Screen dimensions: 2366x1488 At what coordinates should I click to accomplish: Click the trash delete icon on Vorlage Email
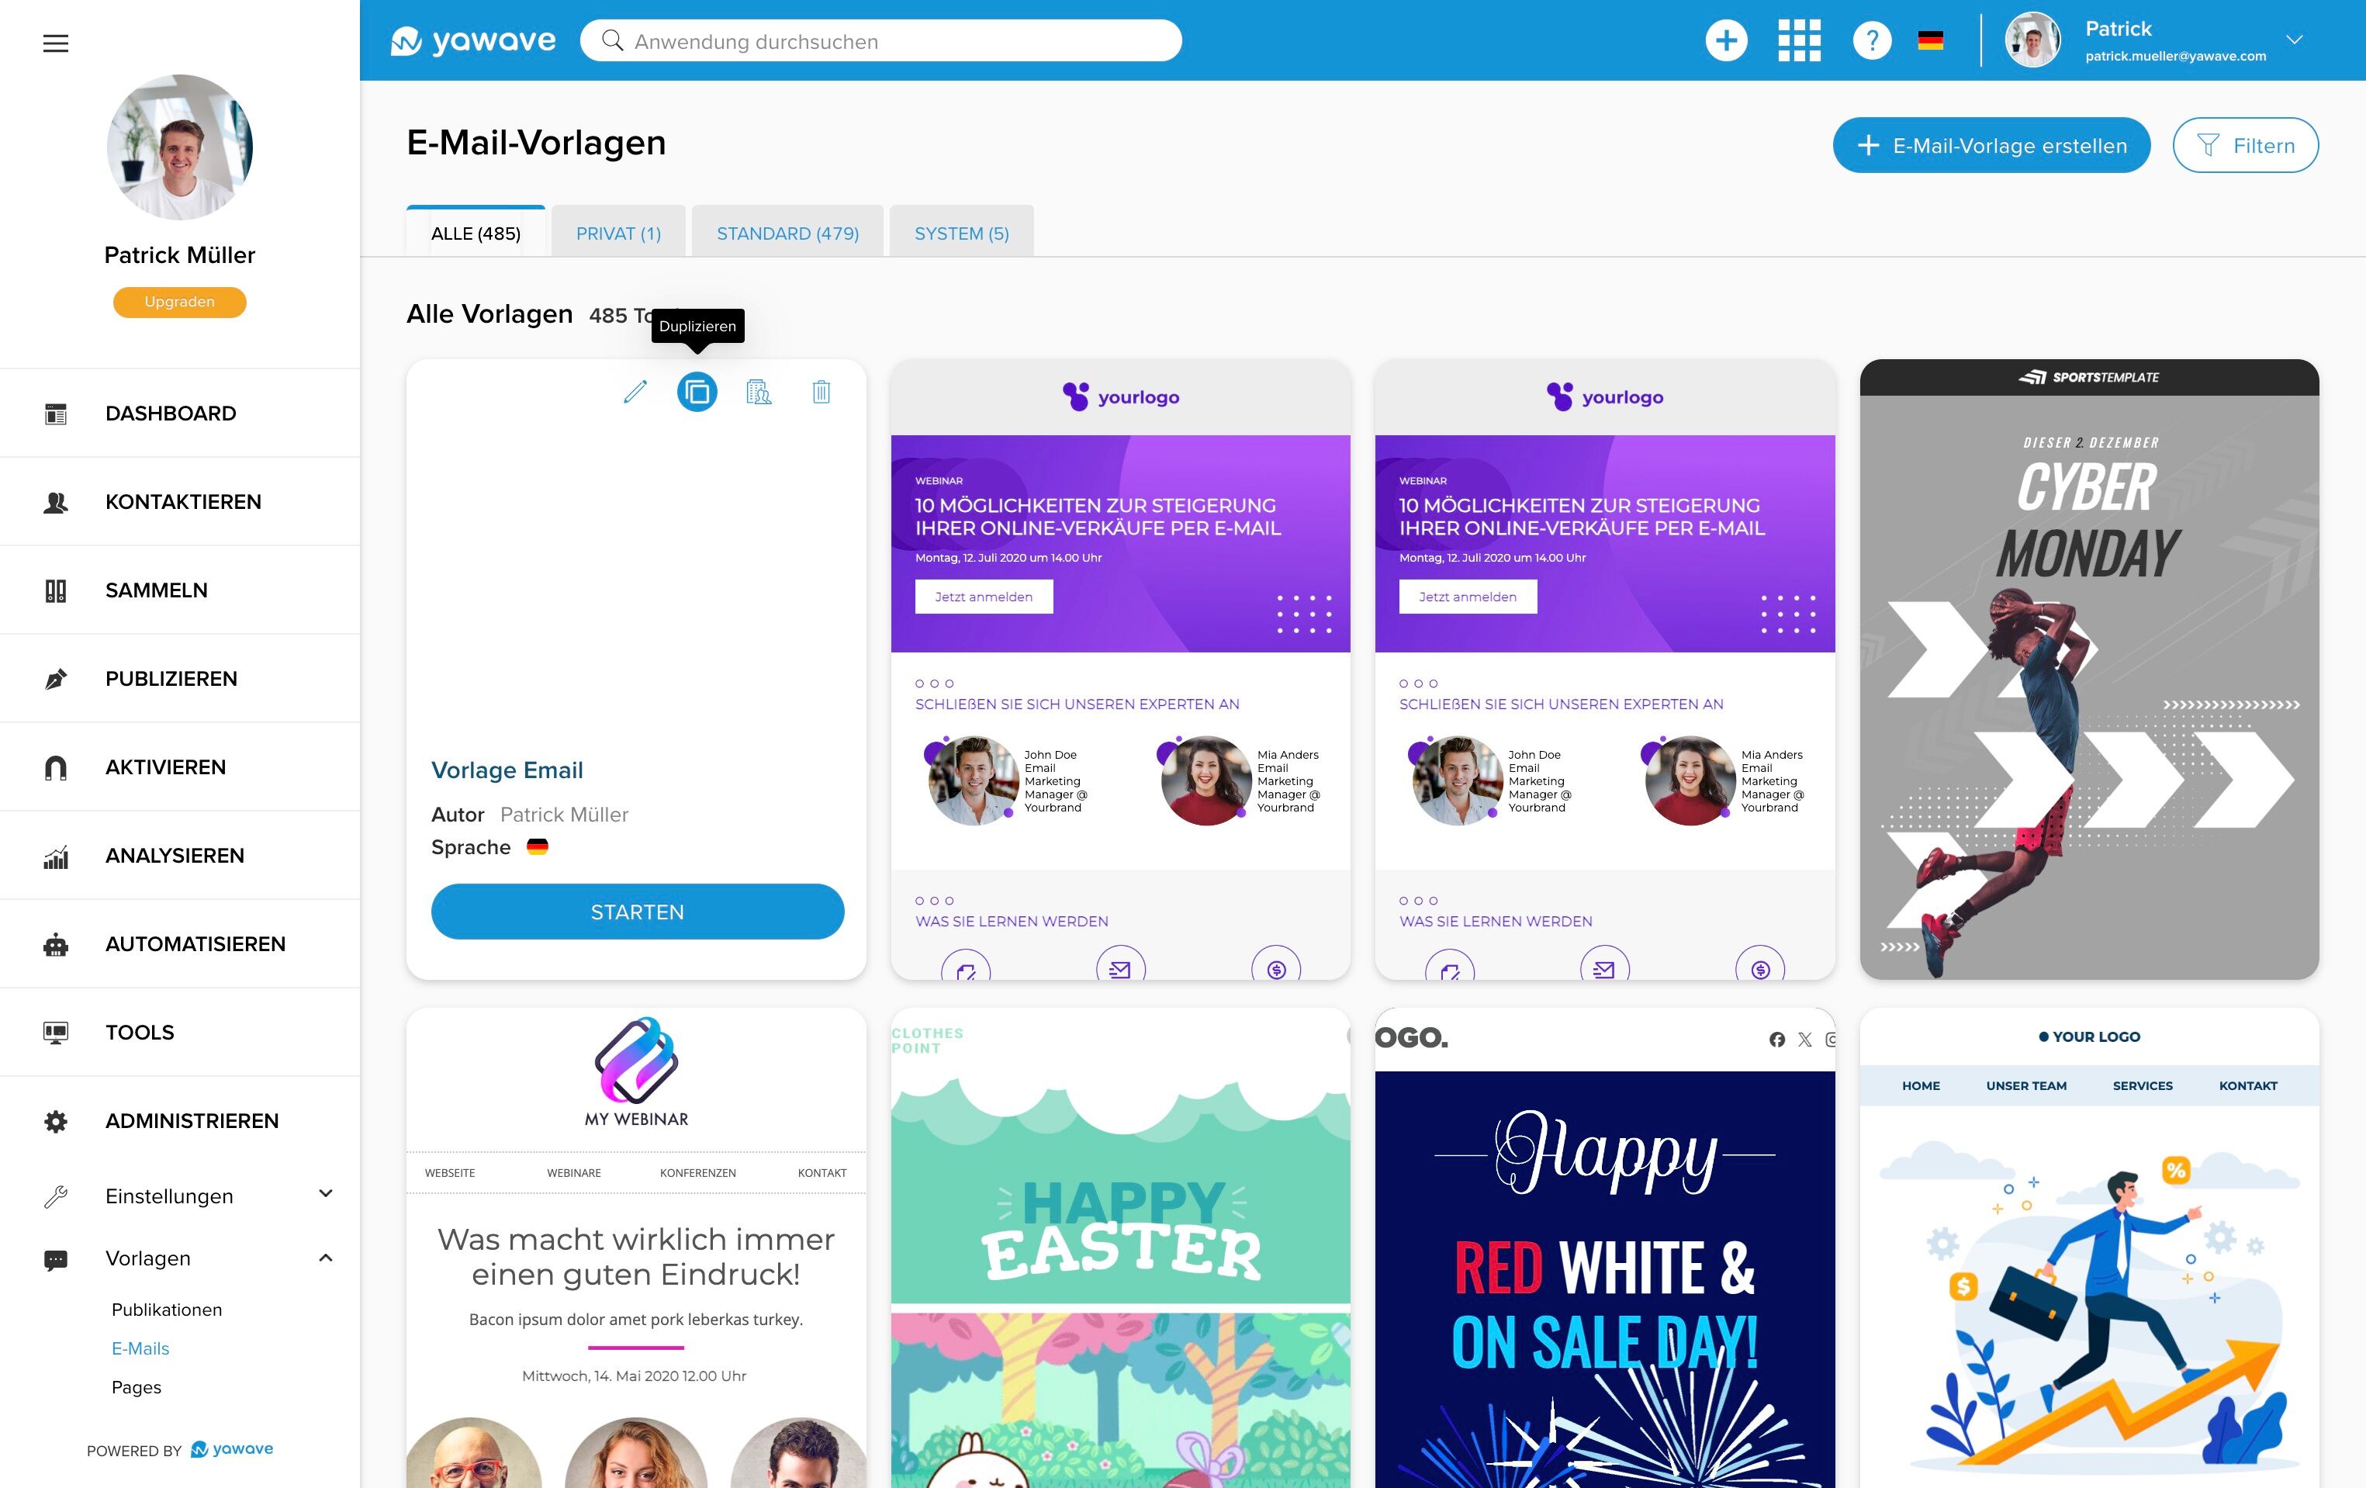[x=822, y=392]
